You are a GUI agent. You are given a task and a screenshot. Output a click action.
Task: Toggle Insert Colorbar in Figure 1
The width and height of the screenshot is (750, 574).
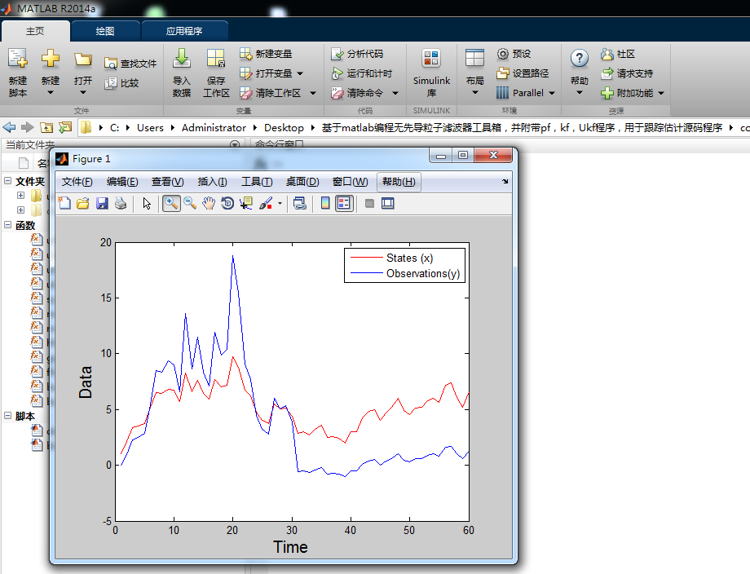[x=325, y=203]
